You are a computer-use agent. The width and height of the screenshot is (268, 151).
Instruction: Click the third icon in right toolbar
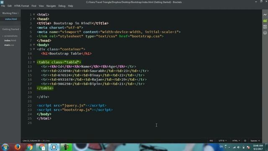click(x=265, y=27)
